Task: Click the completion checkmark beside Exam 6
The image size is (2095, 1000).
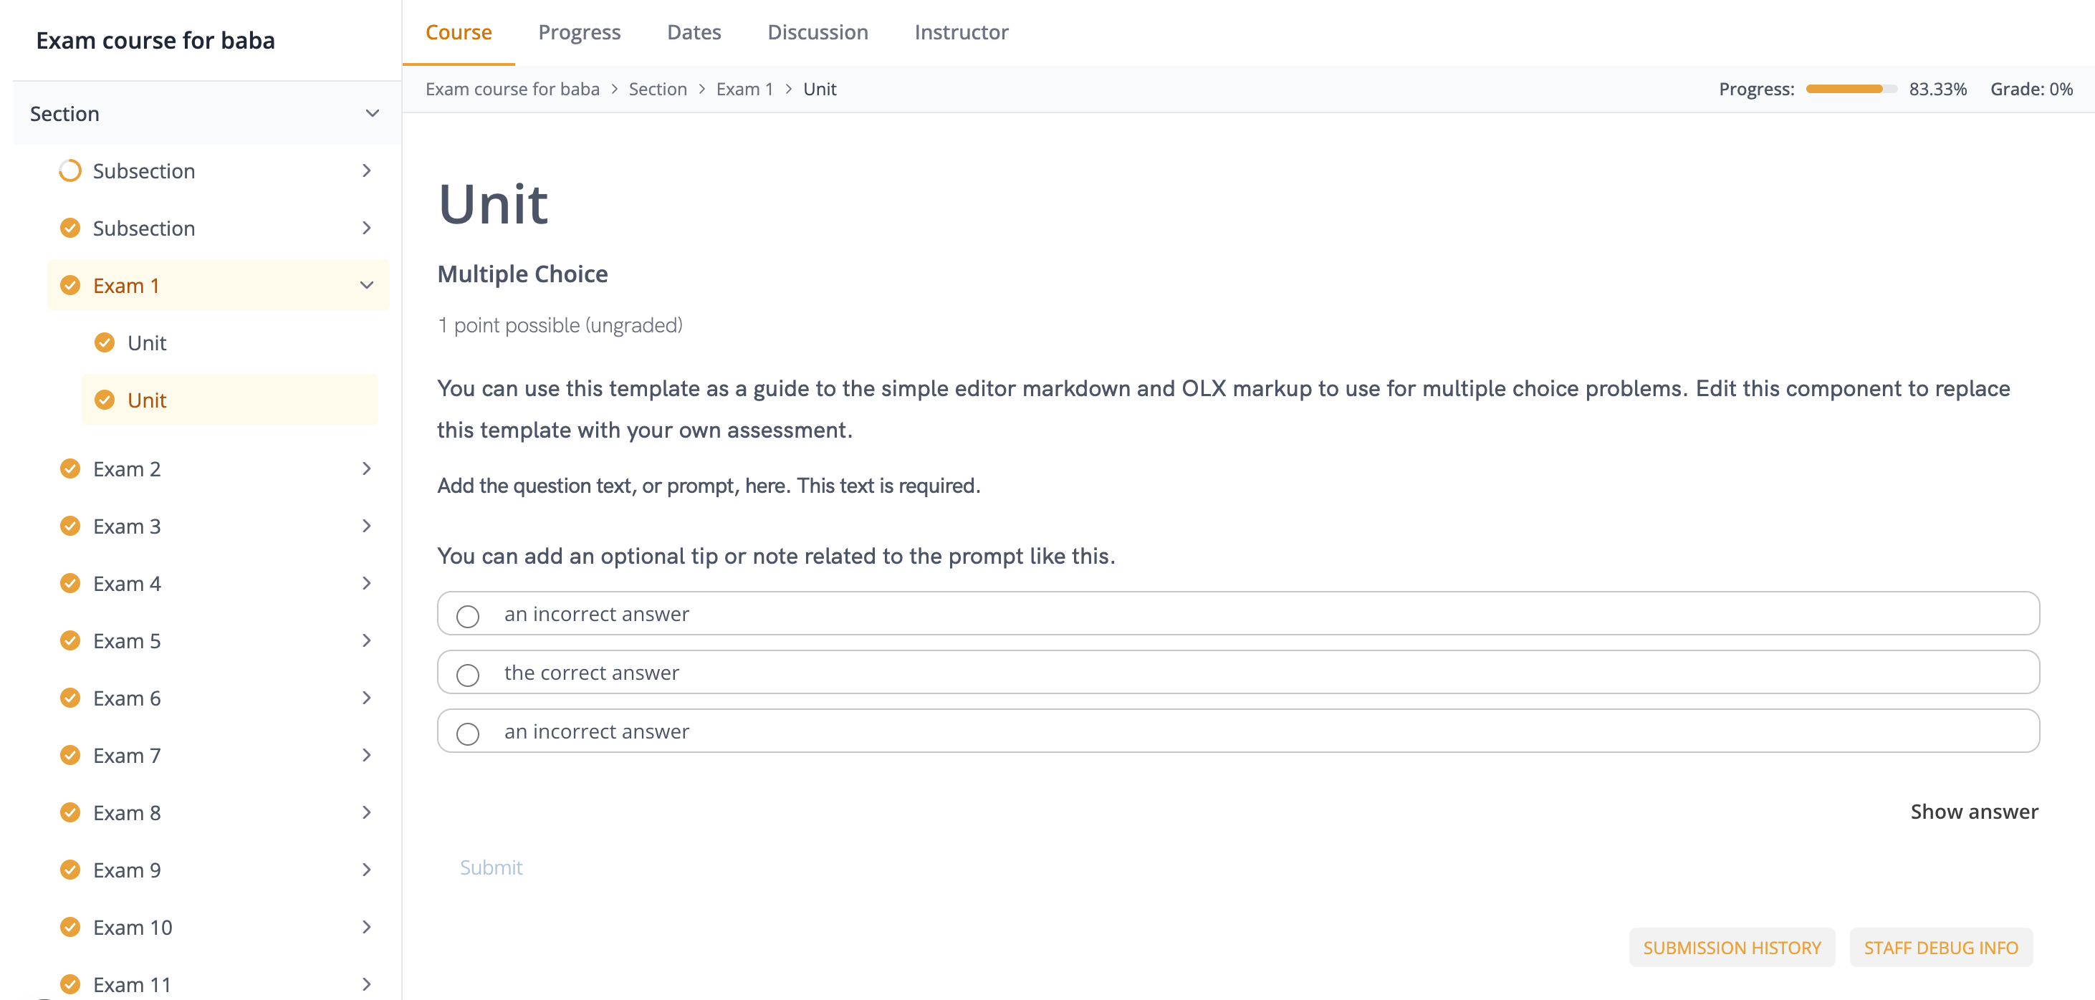Action: pyautogui.click(x=70, y=698)
